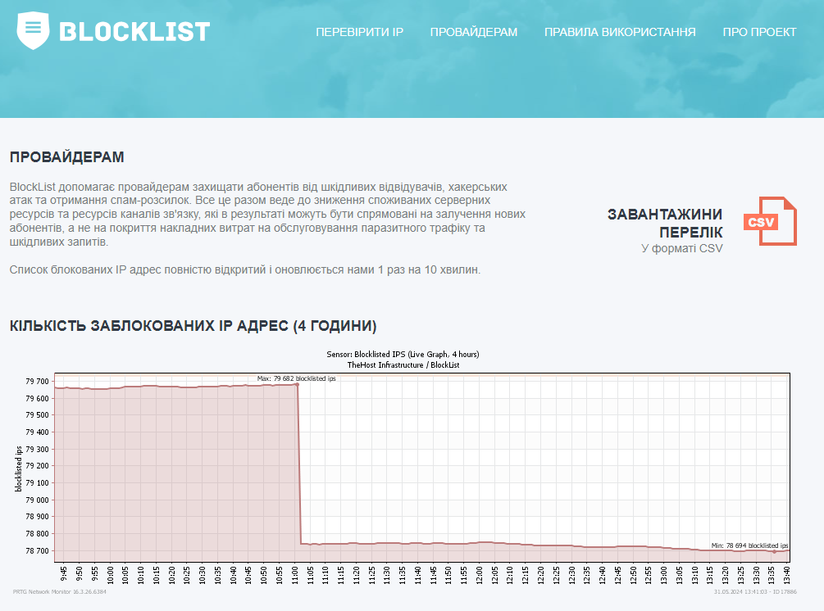Click the 11:00 x-axis time label
The image size is (824, 611).
pyautogui.click(x=294, y=574)
